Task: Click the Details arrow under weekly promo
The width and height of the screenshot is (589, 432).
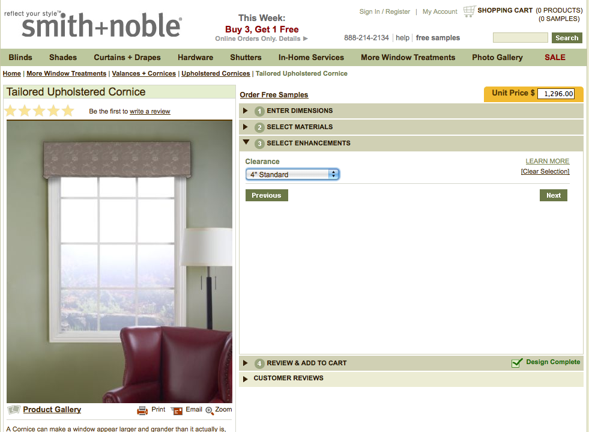Action: 306,38
